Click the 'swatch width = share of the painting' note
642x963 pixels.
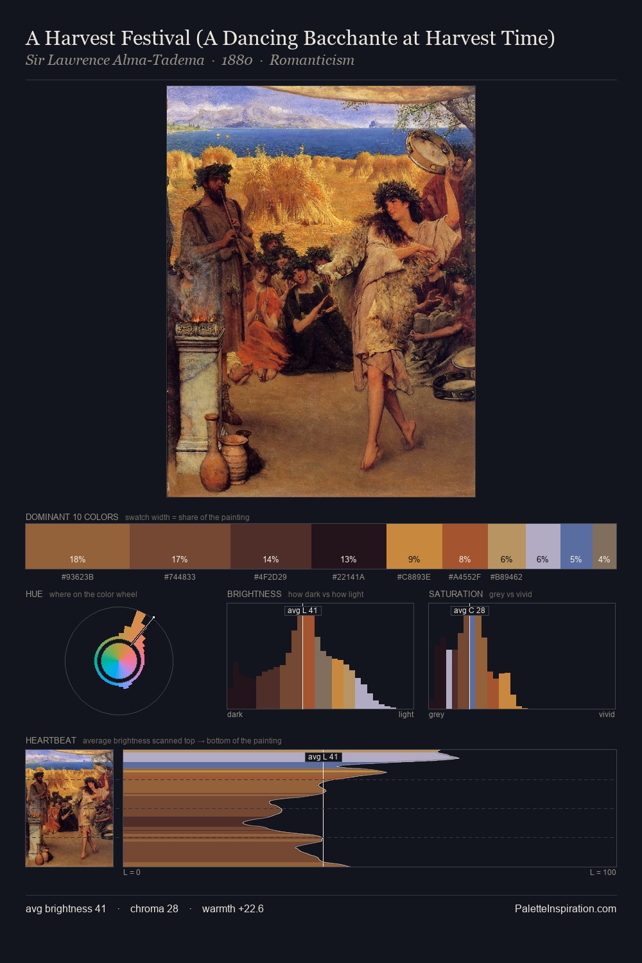pyautogui.click(x=187, y=517)
